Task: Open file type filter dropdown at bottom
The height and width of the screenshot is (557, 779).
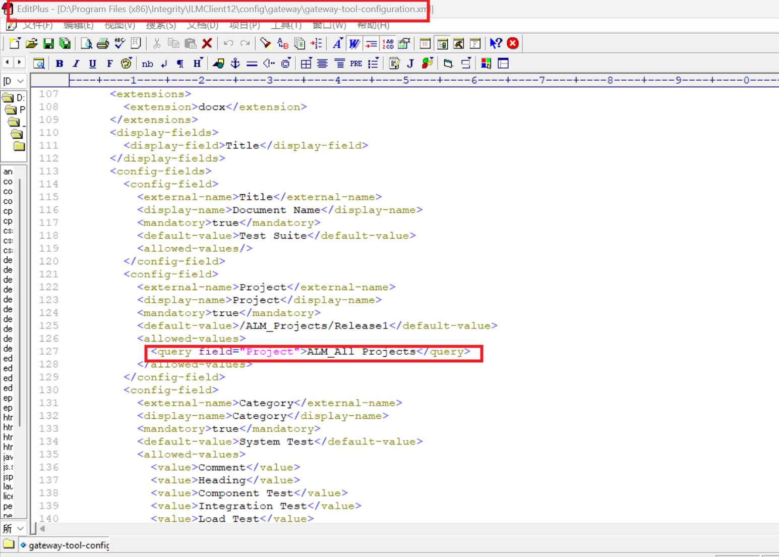Action: click(x=14, y=528)
